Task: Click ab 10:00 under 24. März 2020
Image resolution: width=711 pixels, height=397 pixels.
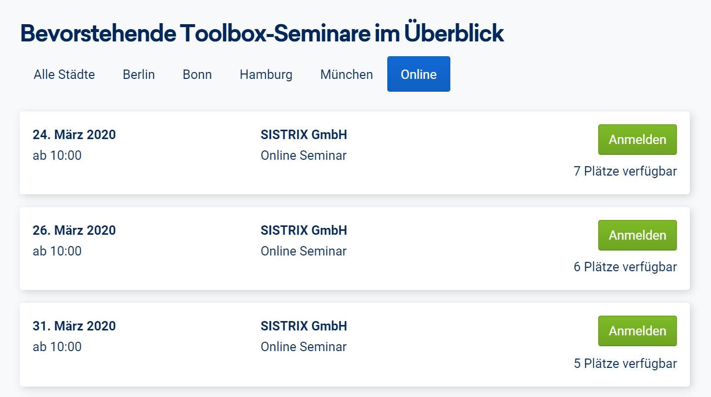Action: (57, 155)
